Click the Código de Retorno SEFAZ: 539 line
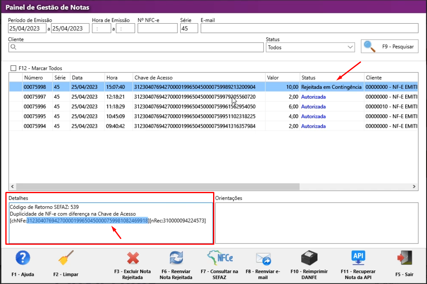 point(44,207)
